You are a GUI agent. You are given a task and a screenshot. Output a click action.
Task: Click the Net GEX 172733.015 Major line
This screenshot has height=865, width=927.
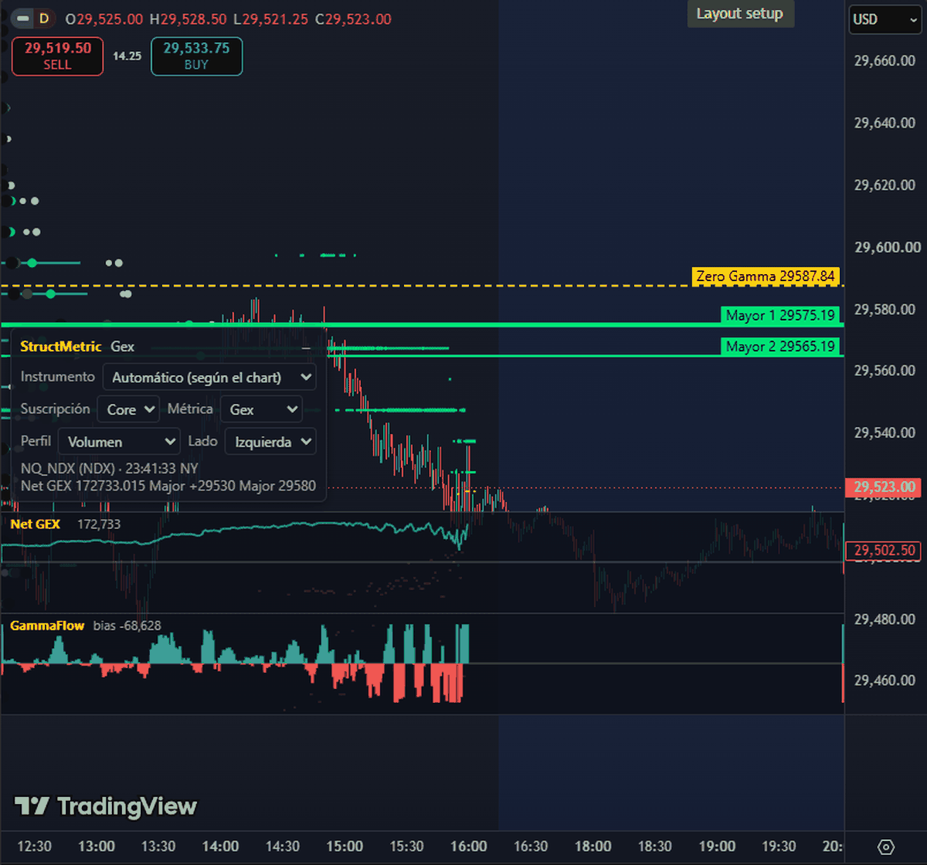tap(168, 486)
